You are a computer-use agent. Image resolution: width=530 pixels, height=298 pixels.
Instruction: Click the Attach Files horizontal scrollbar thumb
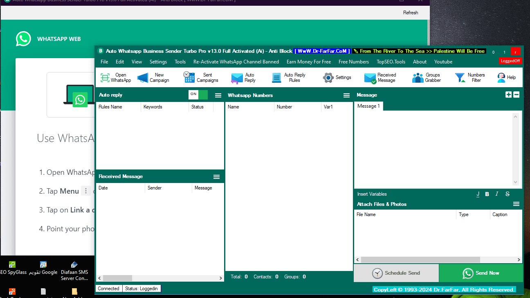[x=420, y=260]
